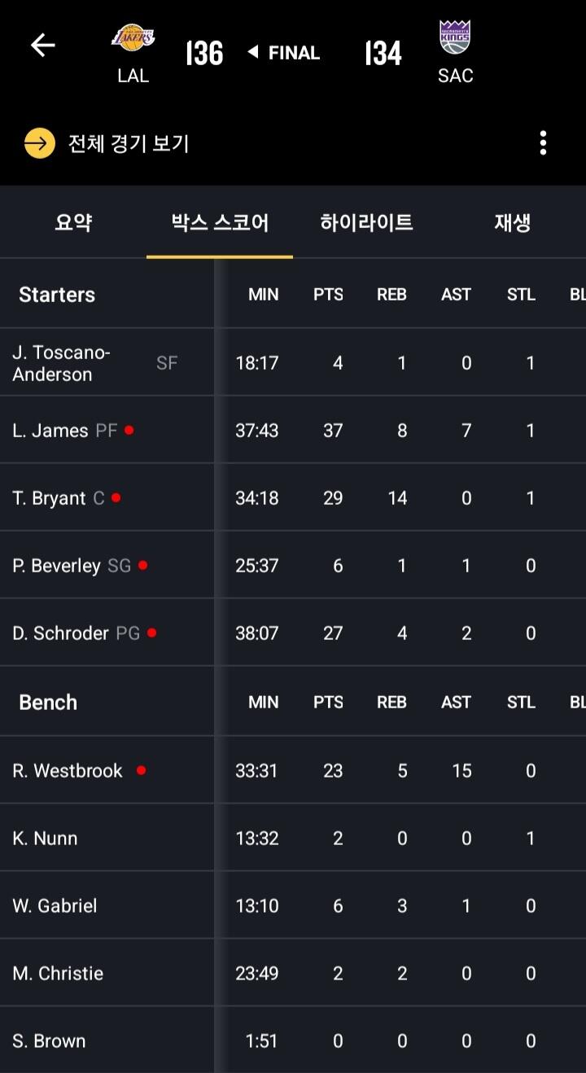This screenshot has height=1073, width=586.
Task: Tap the Lakers team logo
Action: pyautogui.click(x=133, y=37)
